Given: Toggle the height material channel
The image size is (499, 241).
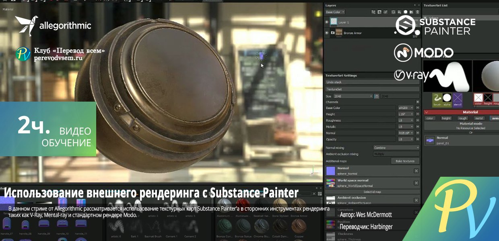Looking at the screenshot, I should 446,118.
